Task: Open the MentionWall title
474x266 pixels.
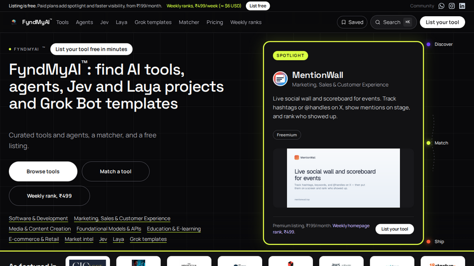Action: [317, 75]
